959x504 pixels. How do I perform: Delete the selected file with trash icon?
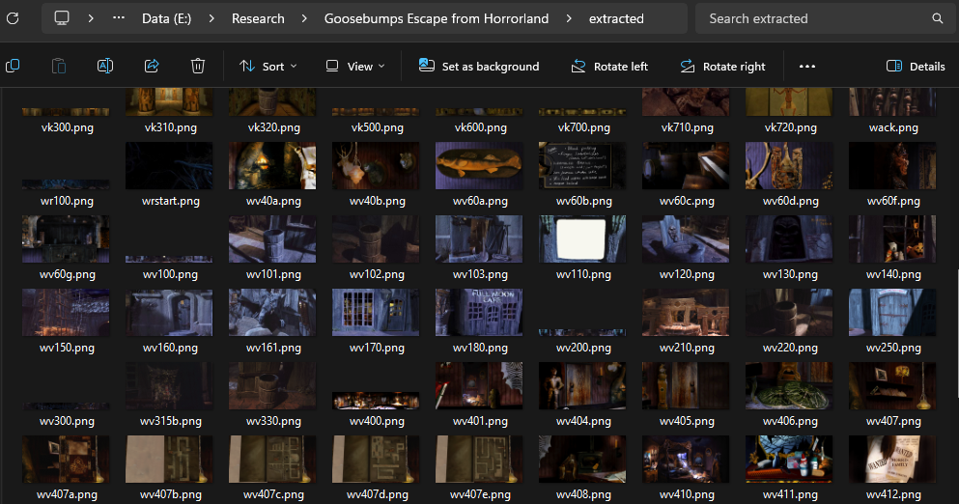(198, 66)
